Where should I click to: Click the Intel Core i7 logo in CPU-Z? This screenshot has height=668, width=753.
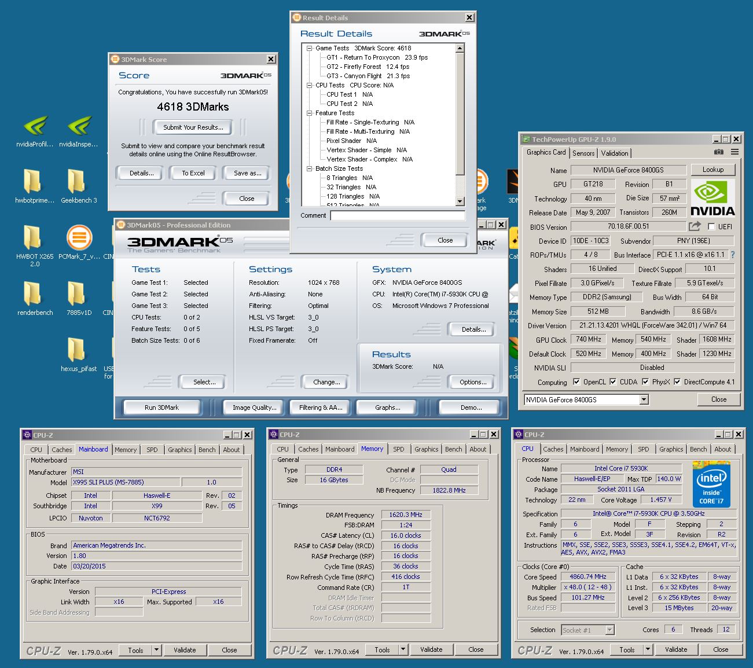pyautogui.click(x=711, y=485)
